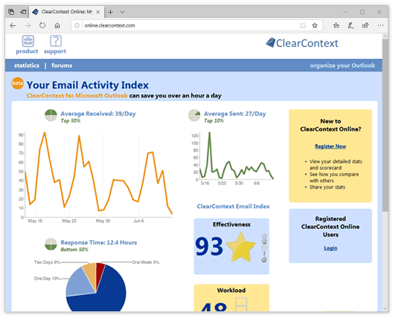The width and height of the screenshot is (396, 318).
Task: Open a new browser tab
Action: pyautogui.click(x=111, y=12)
